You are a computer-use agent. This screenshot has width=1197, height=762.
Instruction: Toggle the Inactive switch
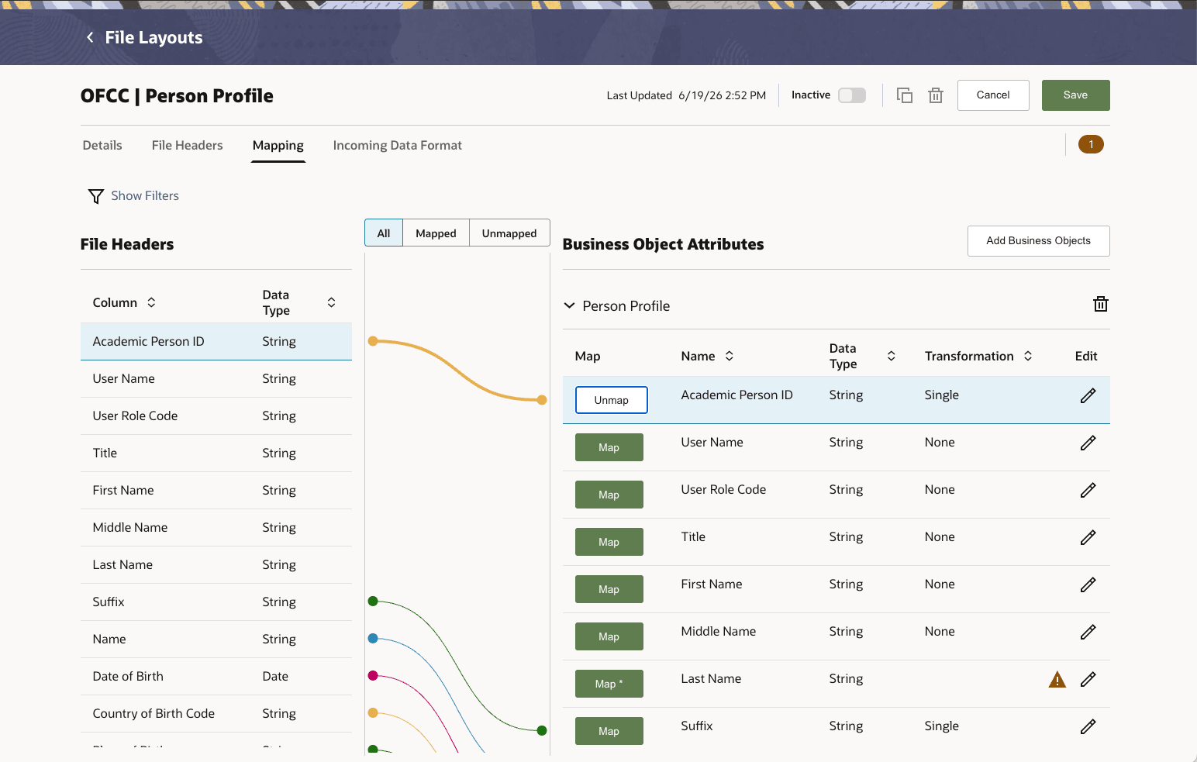(852, 95)
